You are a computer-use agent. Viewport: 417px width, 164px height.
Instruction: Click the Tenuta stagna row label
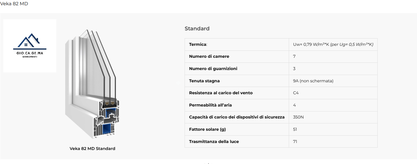click(x=204, y=81)
